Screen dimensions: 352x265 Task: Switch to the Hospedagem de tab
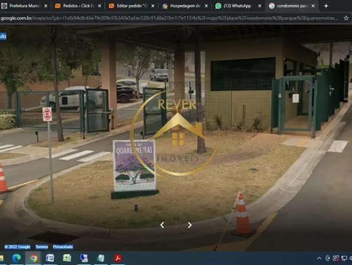(x=186, y=6)
